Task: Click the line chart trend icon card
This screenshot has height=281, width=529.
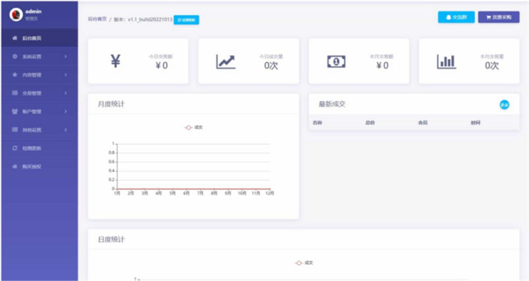Action: pos(225,61)
